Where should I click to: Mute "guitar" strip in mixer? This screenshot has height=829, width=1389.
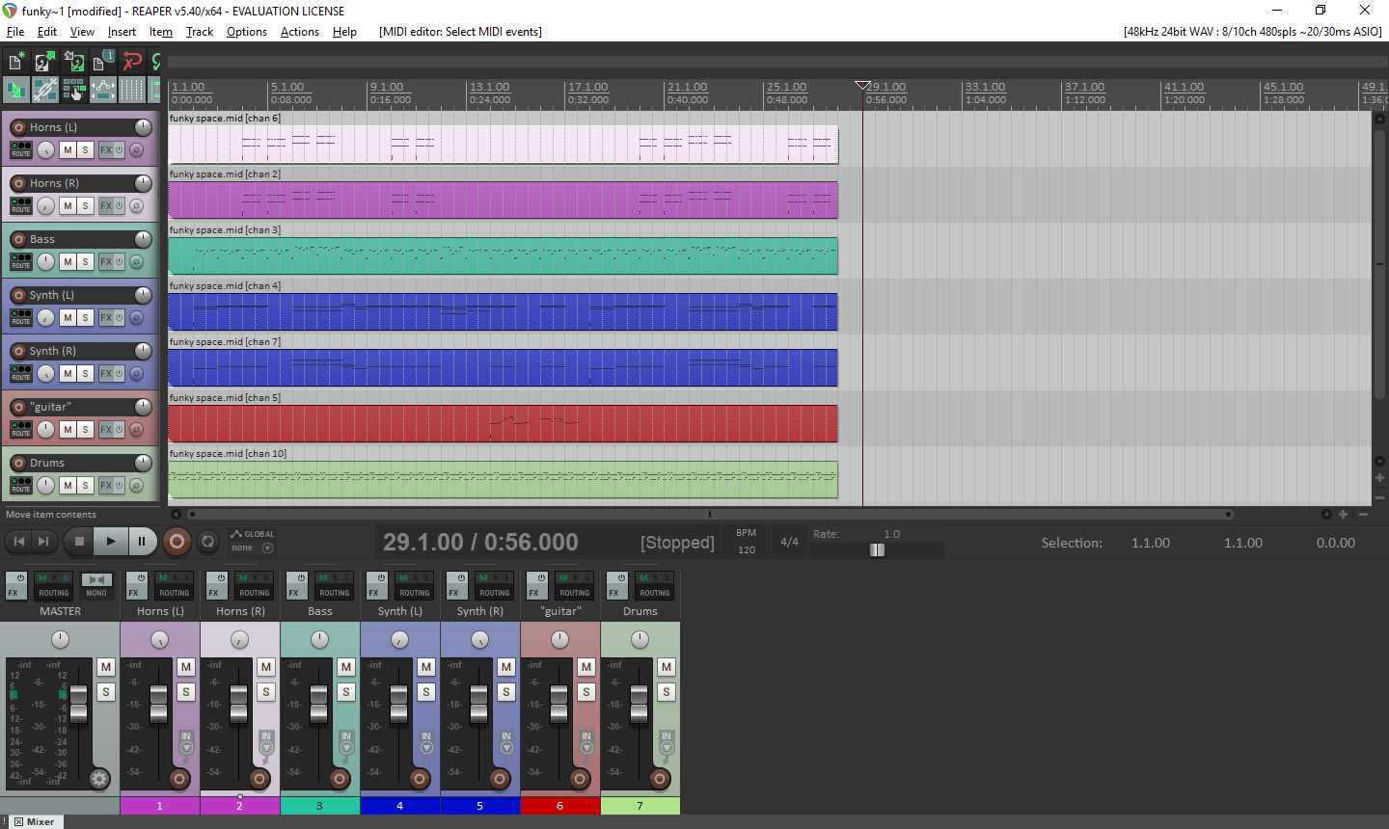[x=586, y=667]
